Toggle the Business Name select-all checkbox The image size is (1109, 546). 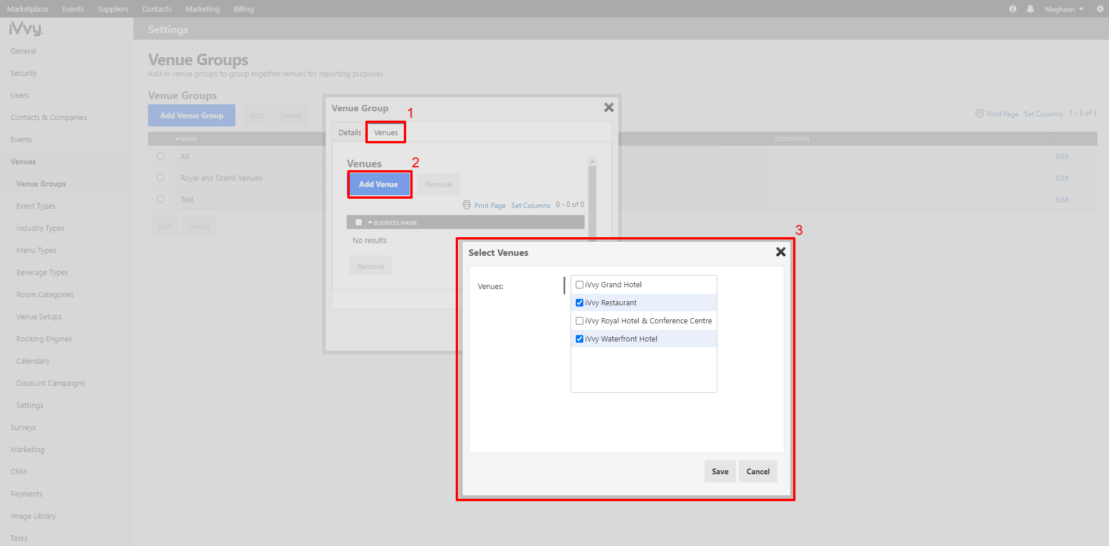coord(358,222)
